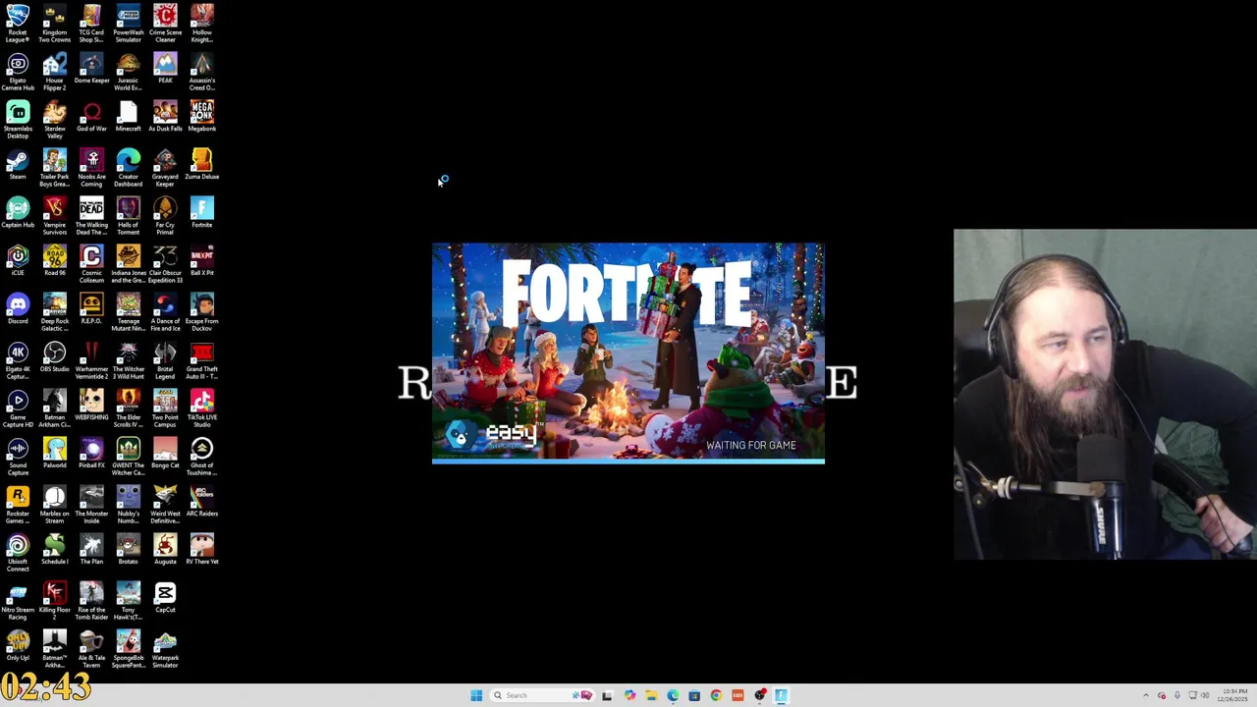Open Google Chrome from the taskbar

coord(716,695)
